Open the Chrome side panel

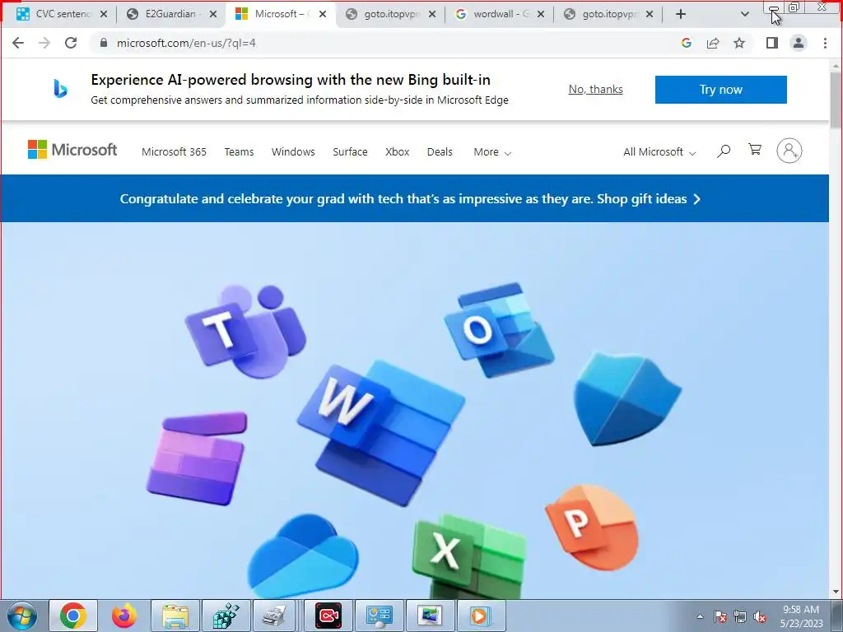click(772, 43)
